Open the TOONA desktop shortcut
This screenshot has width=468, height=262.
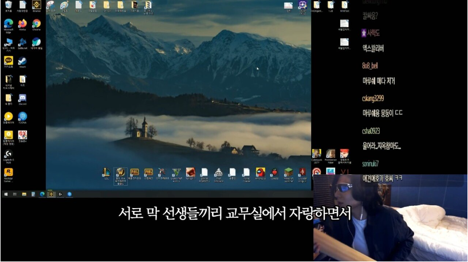tap(22, 118)
